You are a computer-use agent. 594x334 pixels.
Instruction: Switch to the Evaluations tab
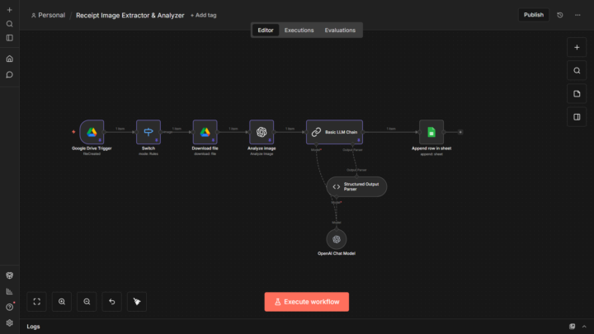[340, 31]
